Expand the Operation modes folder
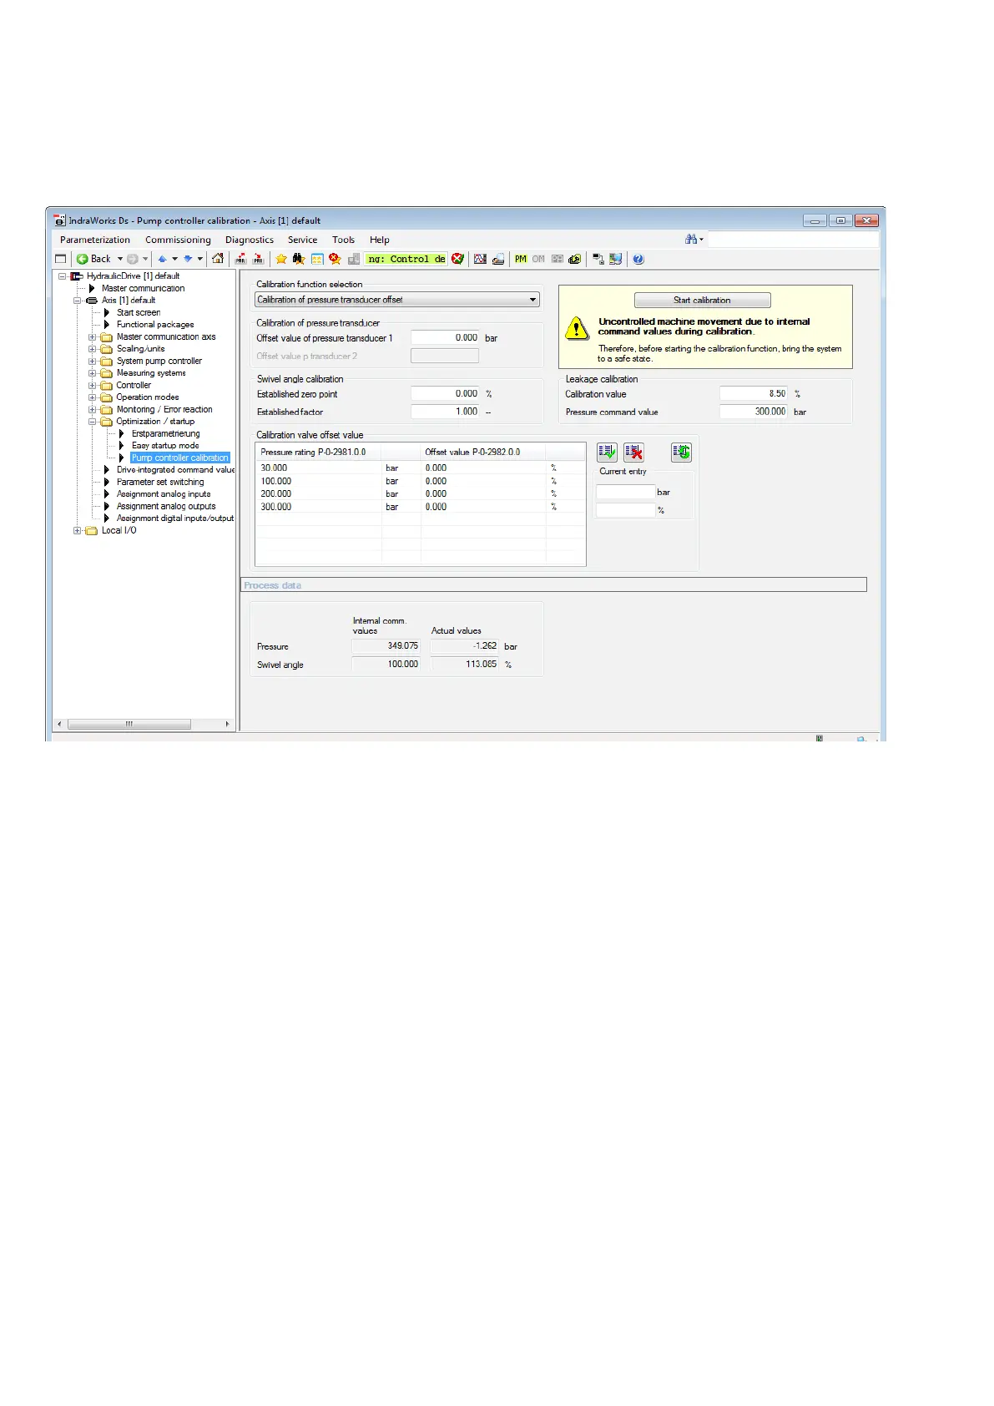The width and height of the screenshot is (994, 1406). pyautogui.click(x=92, y=397)
